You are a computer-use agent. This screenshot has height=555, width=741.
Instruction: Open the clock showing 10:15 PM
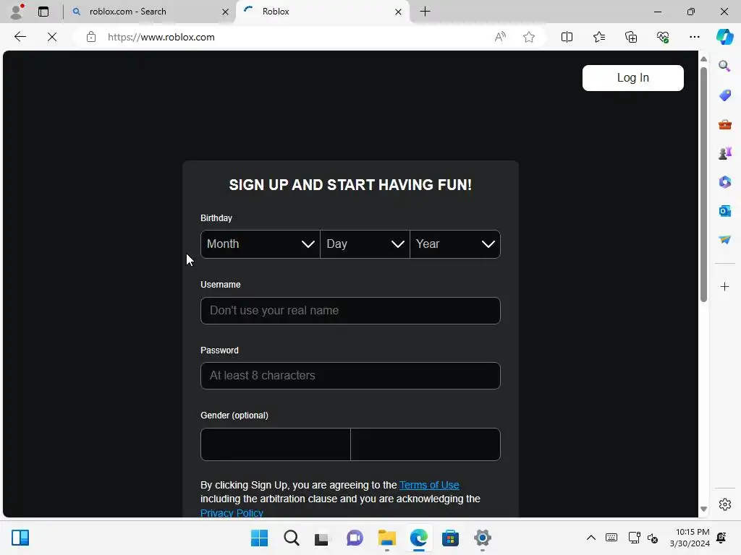pyautogui.click(x=690, y=538)
